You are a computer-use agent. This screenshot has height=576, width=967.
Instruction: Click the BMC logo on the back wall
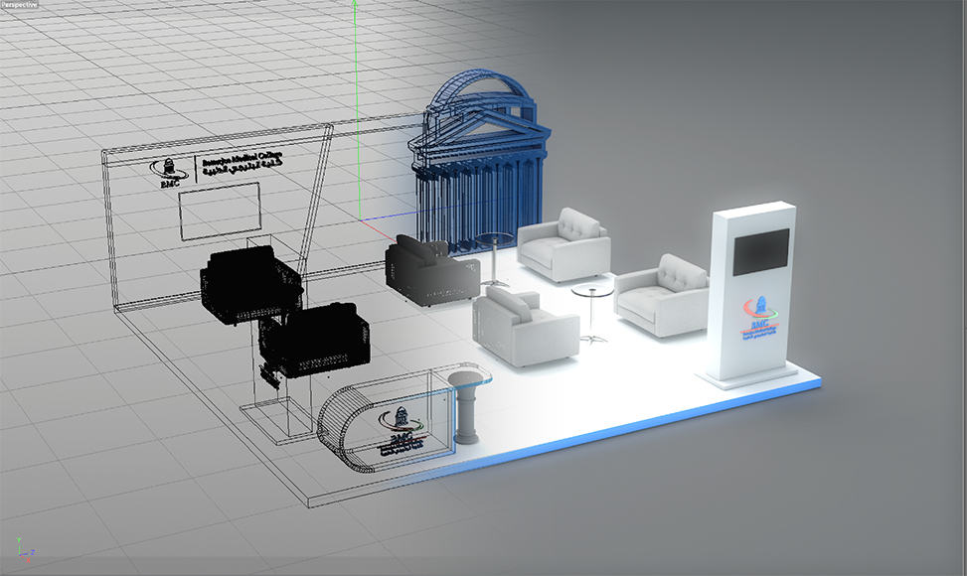tap(167, 172)
